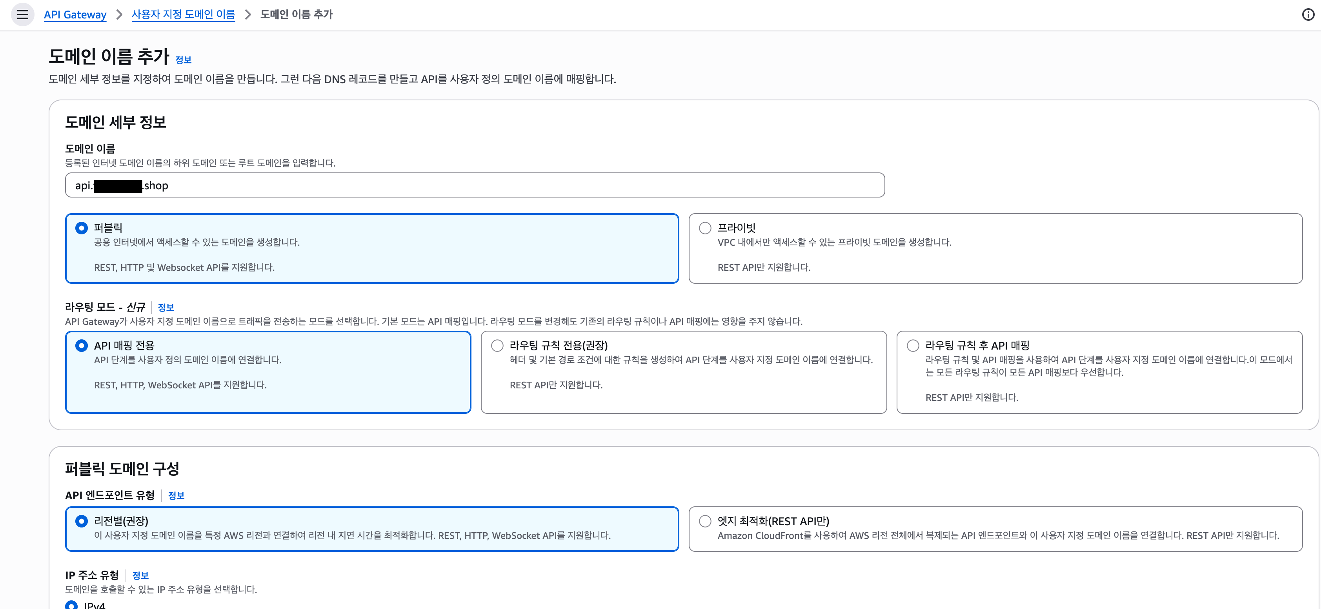Select the 엣지 최적화(REST API만) endpoint type

(x=705, y=521)
